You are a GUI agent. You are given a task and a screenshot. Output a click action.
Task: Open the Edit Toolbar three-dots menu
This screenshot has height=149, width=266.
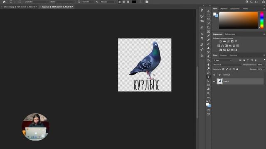pyautogui.click(x=208, y=97)
